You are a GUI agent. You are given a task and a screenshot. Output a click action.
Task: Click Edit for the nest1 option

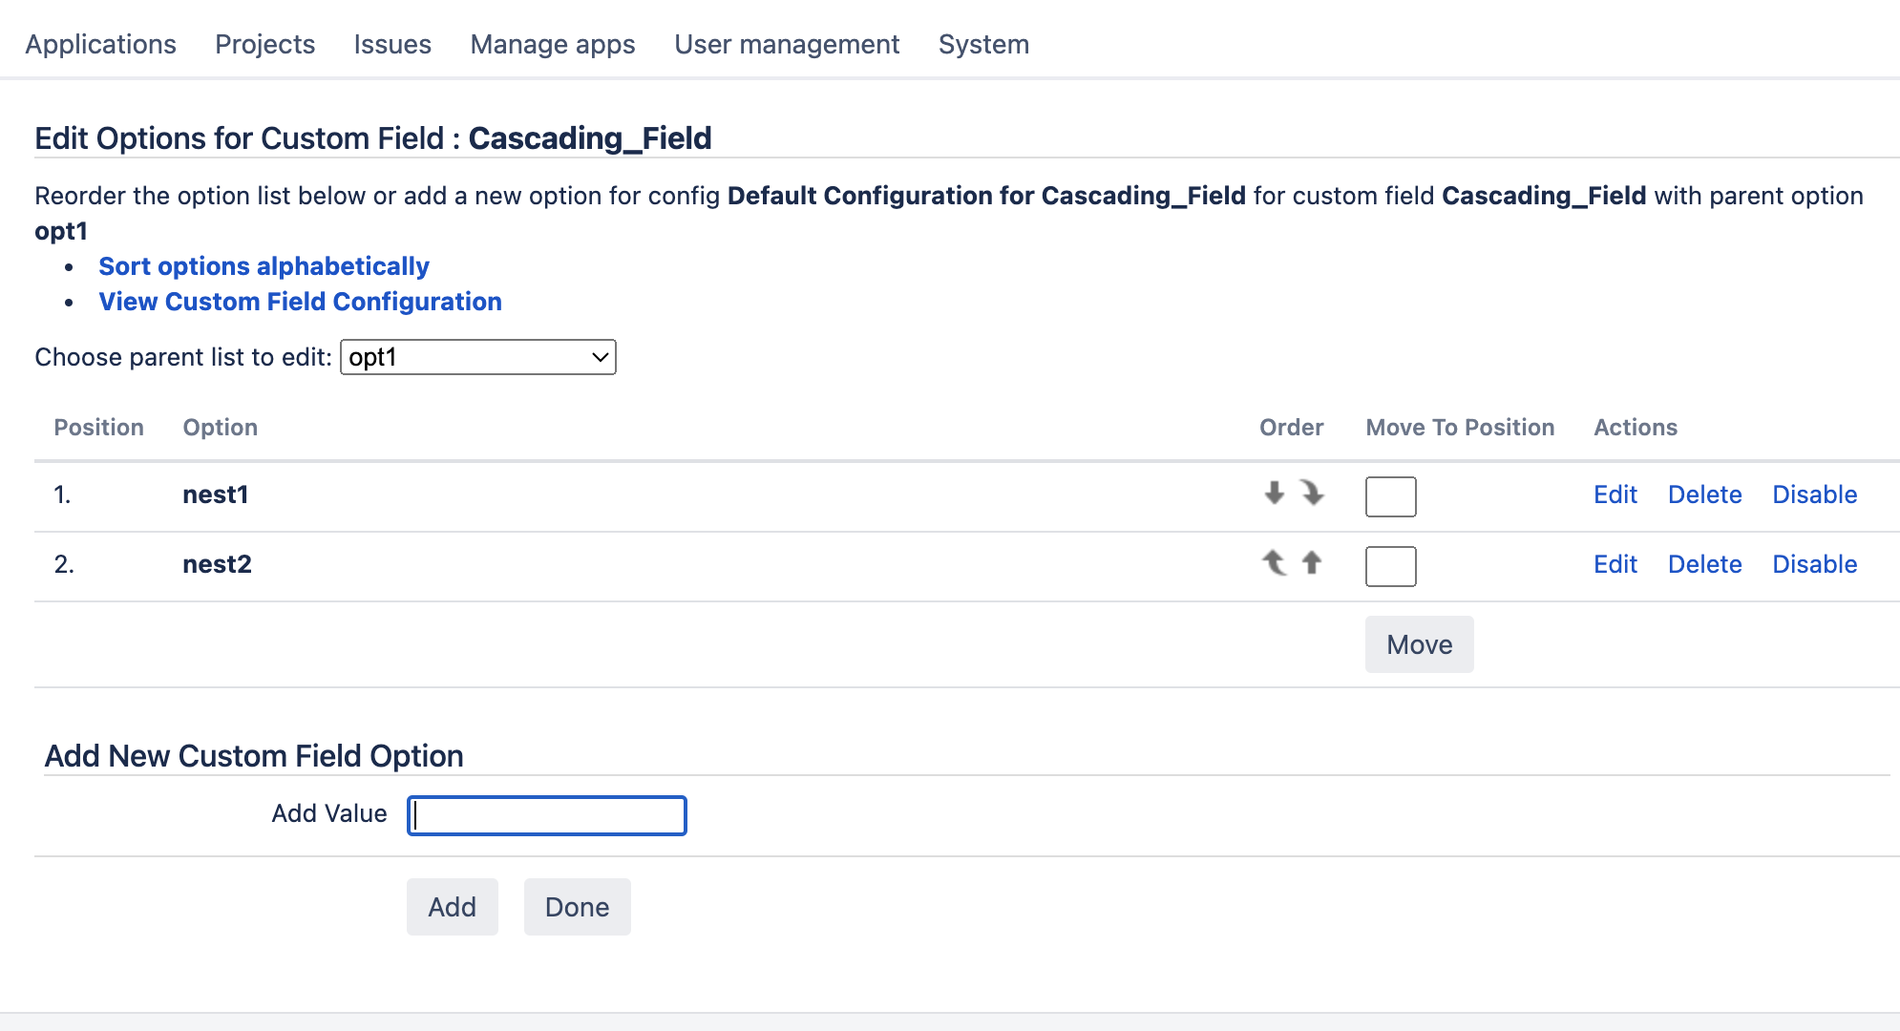(x=1615, y=494)
